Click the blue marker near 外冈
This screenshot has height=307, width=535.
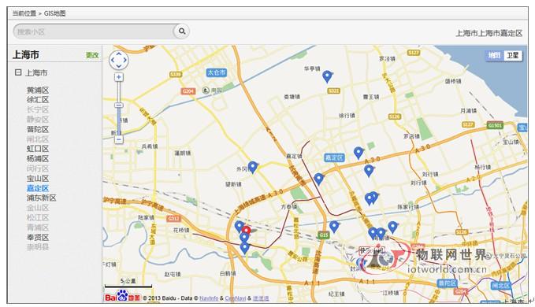252,168
